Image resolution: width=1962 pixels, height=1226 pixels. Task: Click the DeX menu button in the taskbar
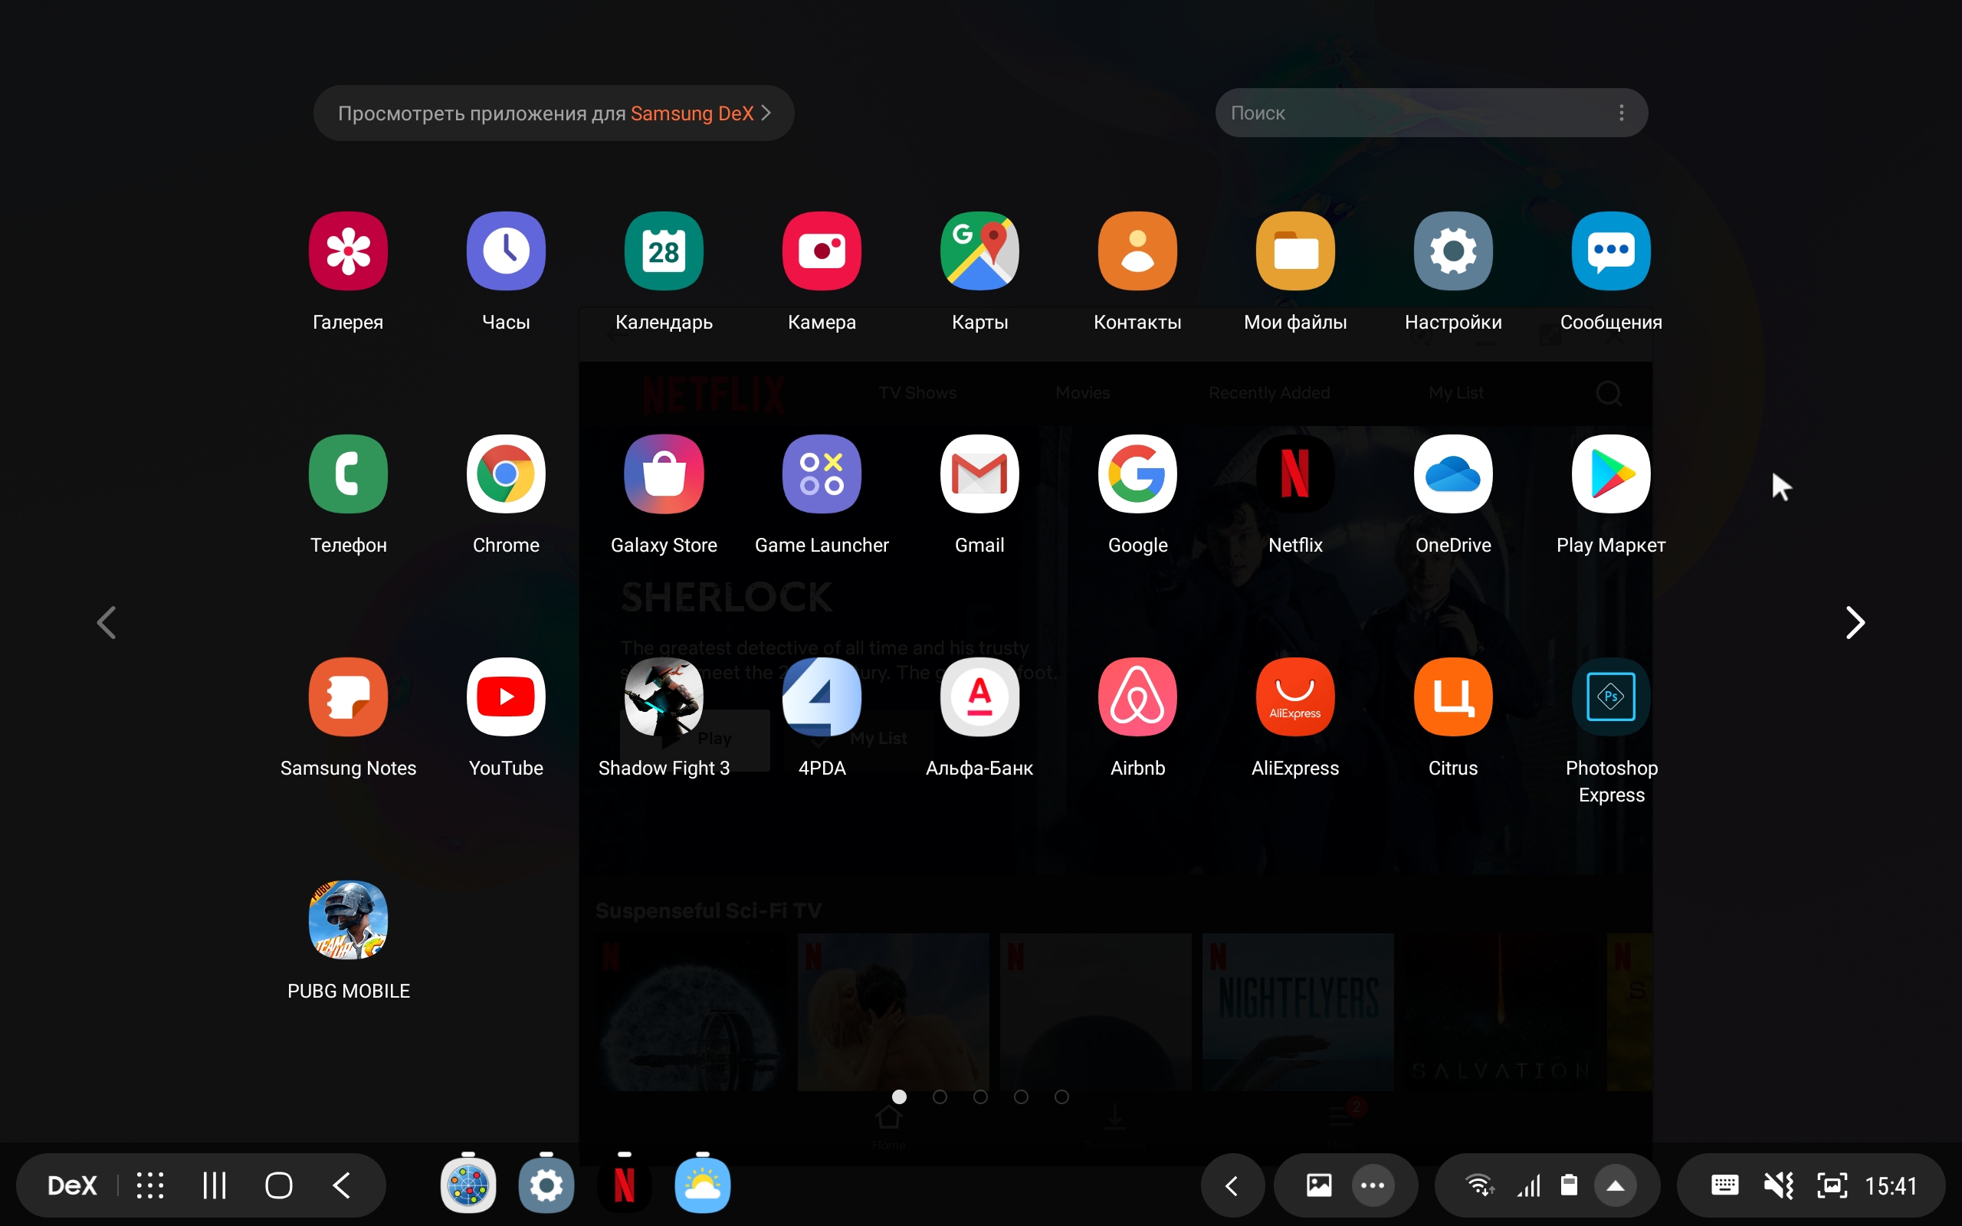(x=72, y=1185)
